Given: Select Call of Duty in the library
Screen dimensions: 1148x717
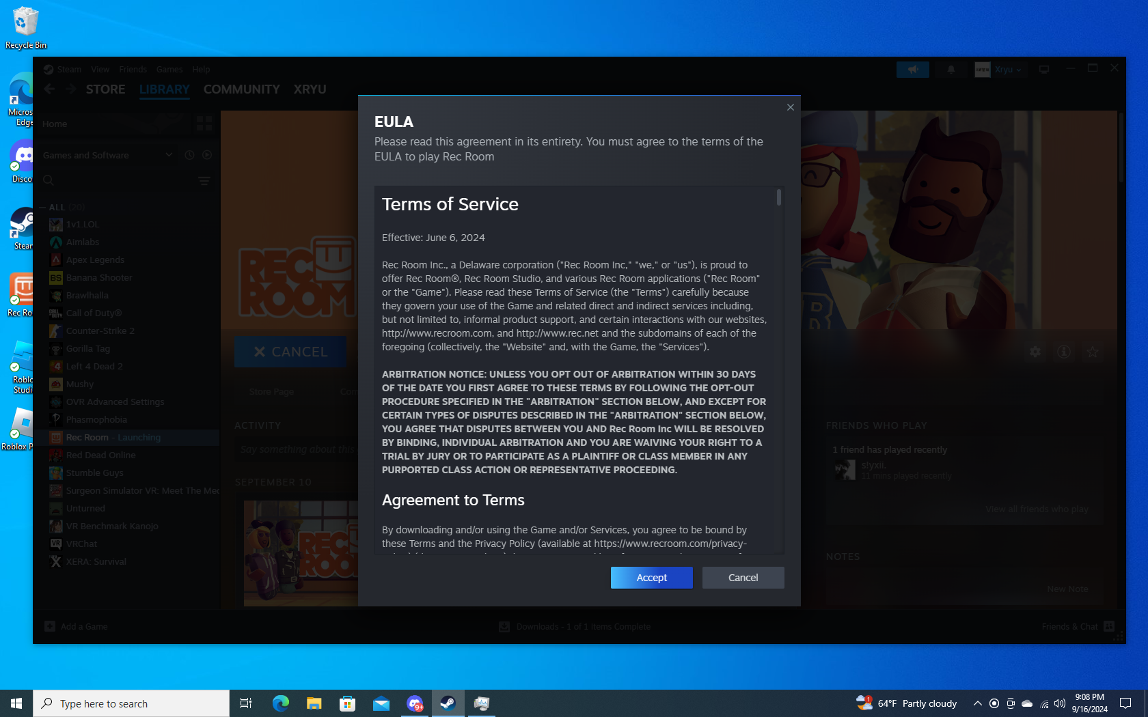Looking at the screenshot, I should tap(94, 313).
